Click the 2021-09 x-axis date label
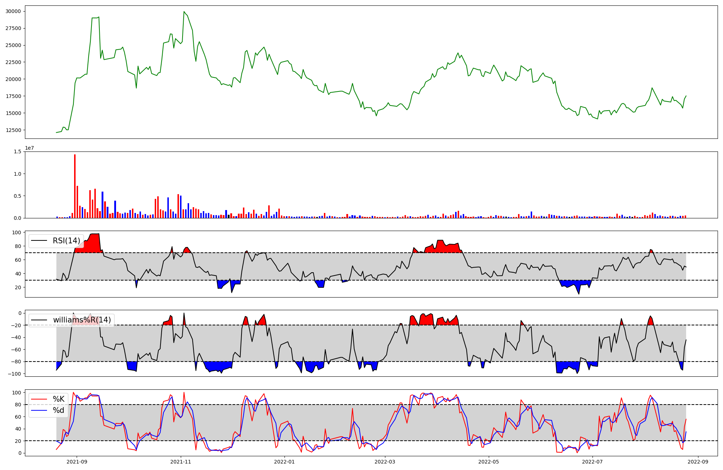The height and width of the screenshot is (470, 723). coord(77,462)
